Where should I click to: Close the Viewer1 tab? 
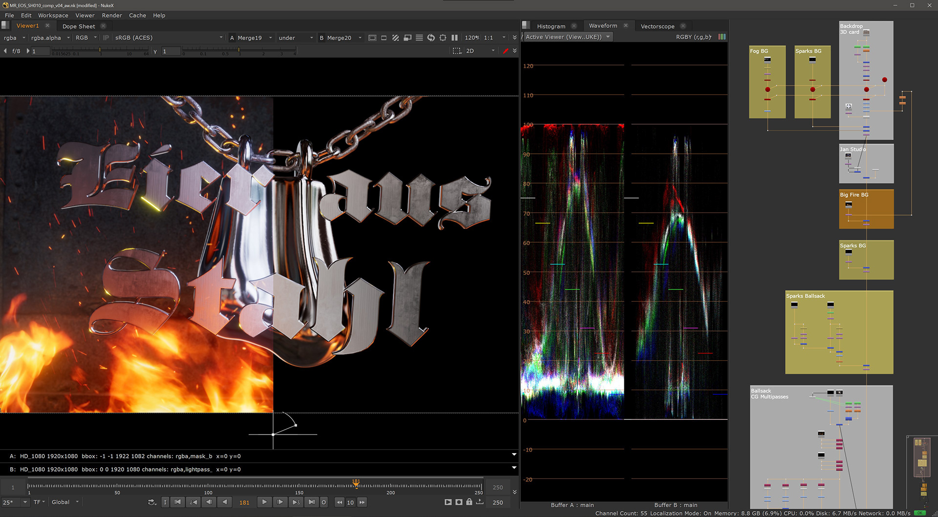(47, 26)
